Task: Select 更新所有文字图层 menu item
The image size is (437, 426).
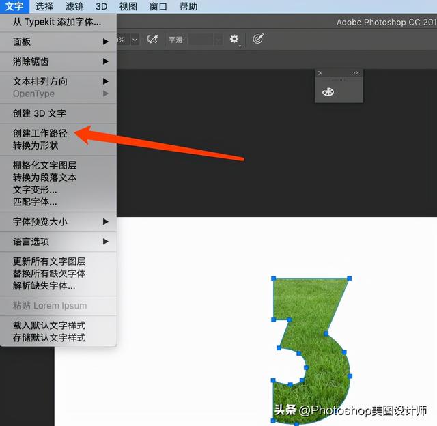Action: (x=58, y=261)
